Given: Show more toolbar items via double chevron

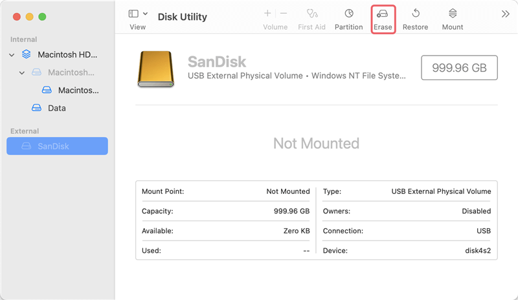Looking at the screenshot, I should 506,14.
